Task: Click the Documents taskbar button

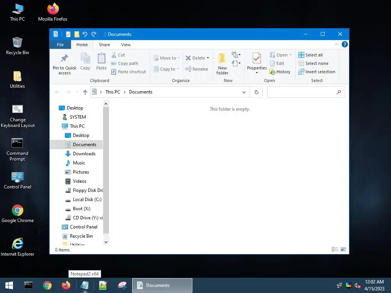Action: (162, 285)
